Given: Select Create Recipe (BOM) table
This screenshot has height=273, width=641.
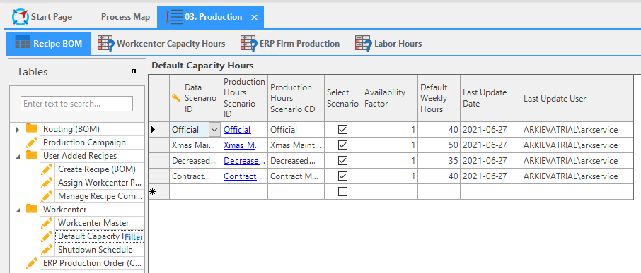Looking at the screenshot, I should pos(97,169).
